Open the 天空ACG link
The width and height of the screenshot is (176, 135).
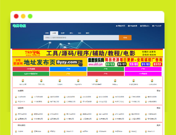[x=21, y=102]
